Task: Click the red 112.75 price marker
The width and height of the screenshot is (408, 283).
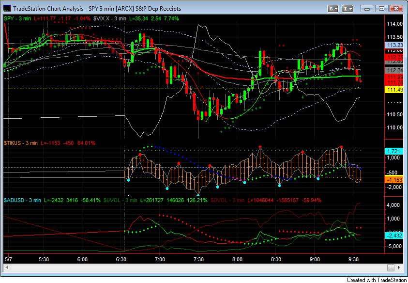Action: pos(393,57)
